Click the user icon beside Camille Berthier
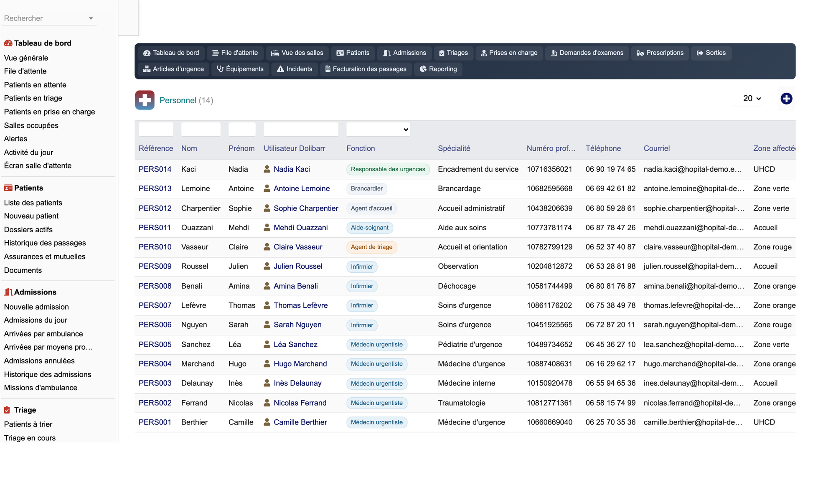Viewport: 813px width, 503px height. [267, 422]
